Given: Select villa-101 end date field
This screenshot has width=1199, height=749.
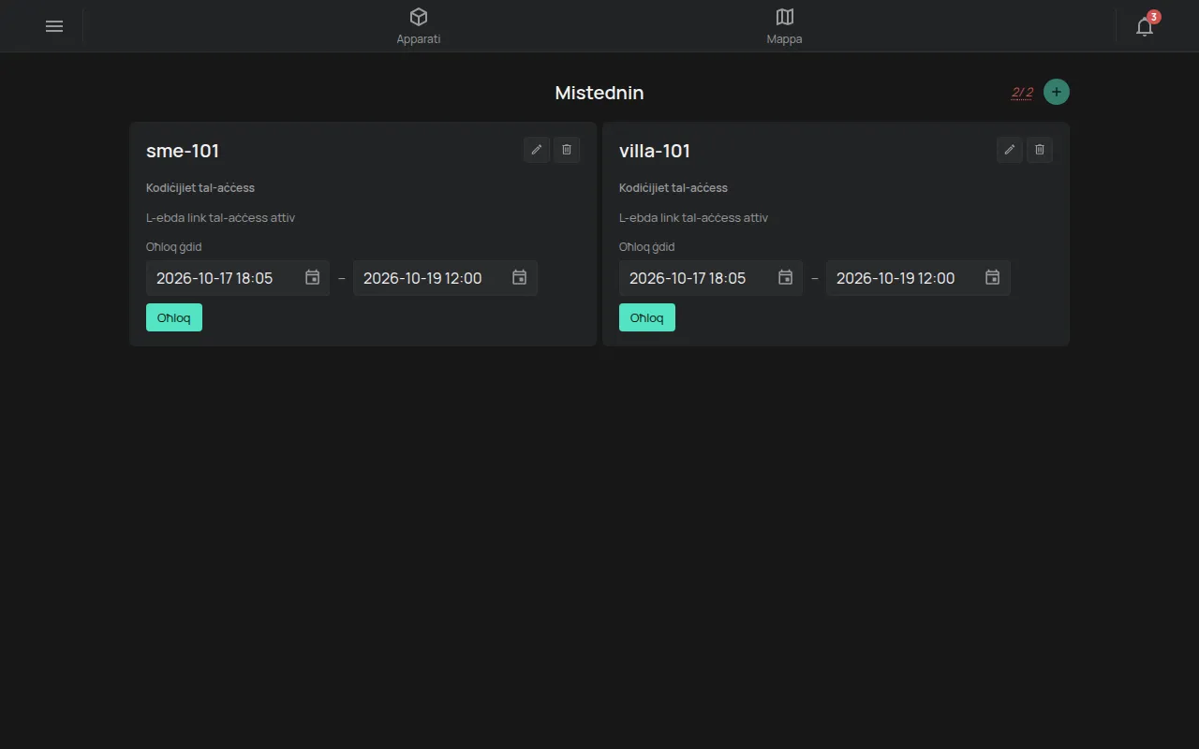Looking at the screenshot, I should [x=918, y=278].
